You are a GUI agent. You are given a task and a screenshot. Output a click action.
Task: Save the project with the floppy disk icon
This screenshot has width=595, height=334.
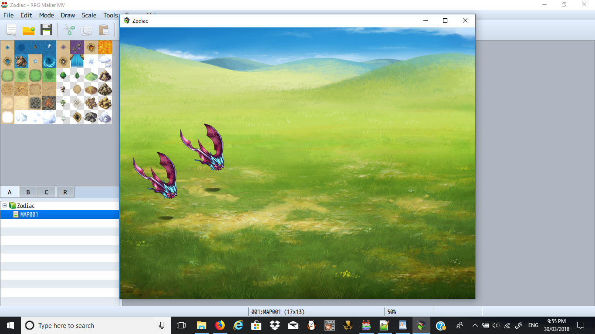[46, 30]
